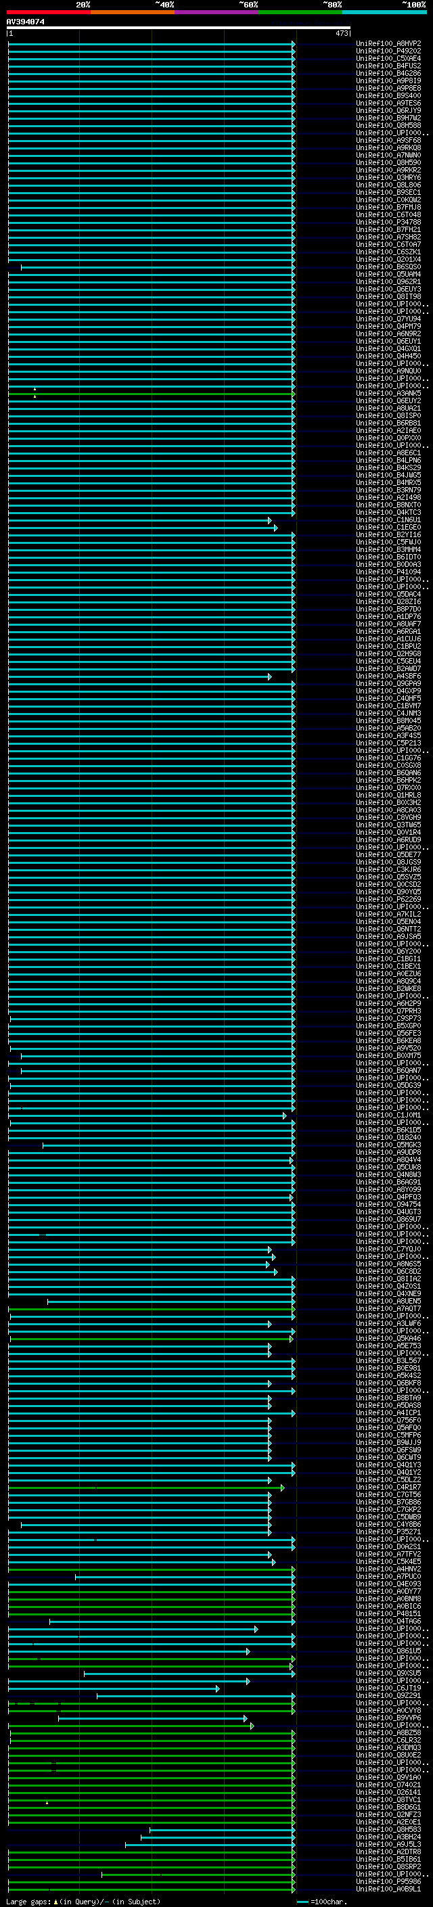Click hit label UniRef100_A9P8I9

[x=388, y=81]
